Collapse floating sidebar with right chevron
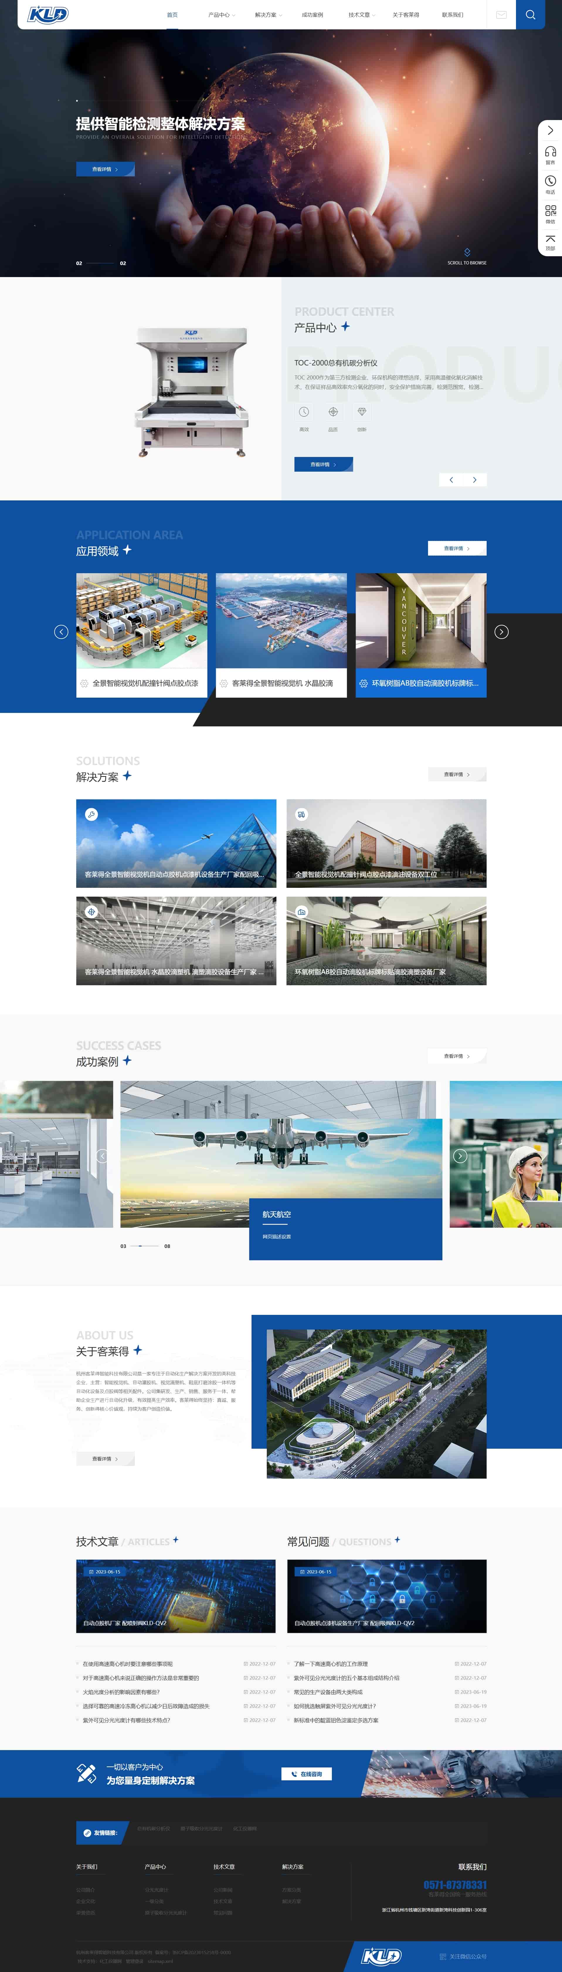 click(x=550, y=130)
